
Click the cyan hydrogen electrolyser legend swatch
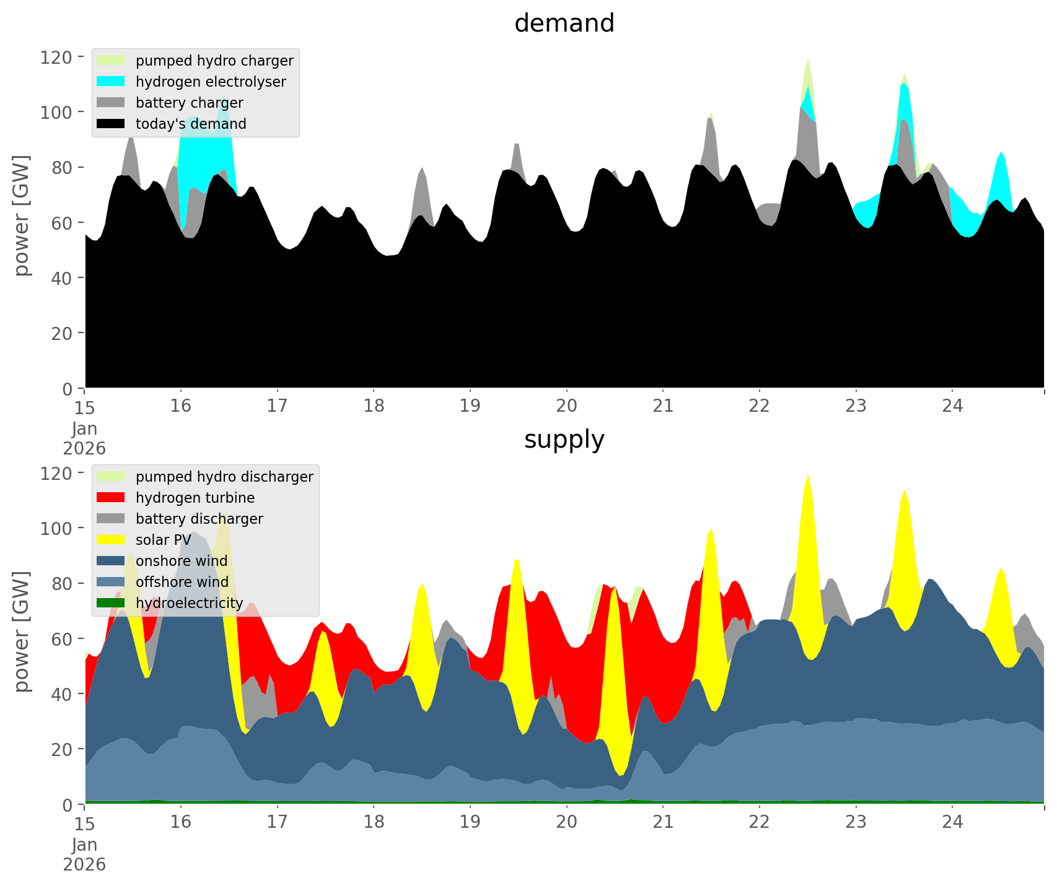[x=111, y=82]
